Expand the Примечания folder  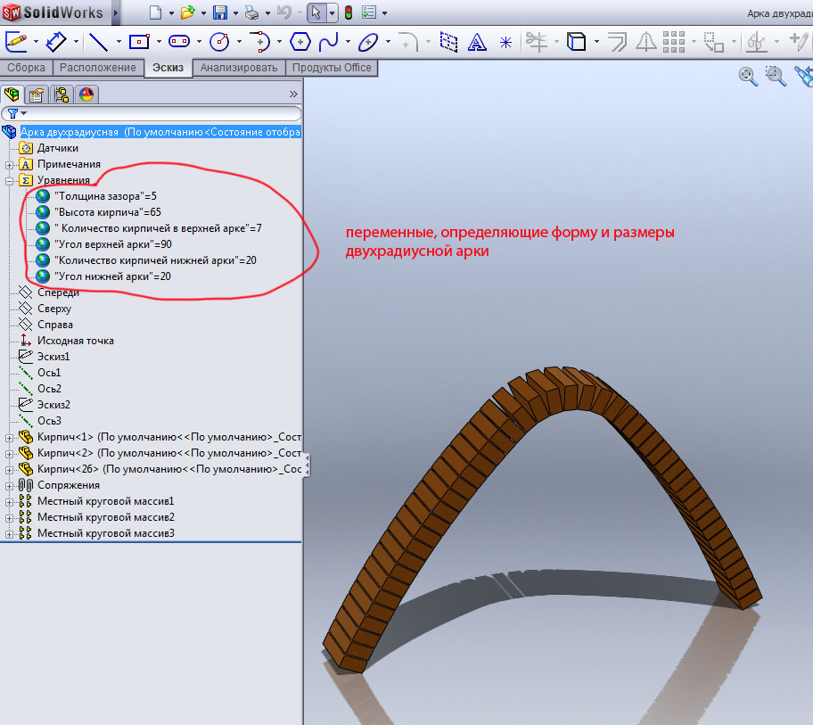pos(10,164)
